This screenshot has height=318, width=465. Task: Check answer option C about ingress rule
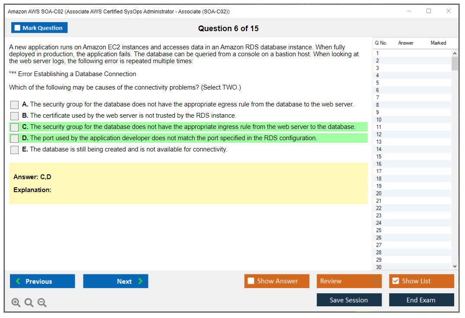(x=14, y=127)
